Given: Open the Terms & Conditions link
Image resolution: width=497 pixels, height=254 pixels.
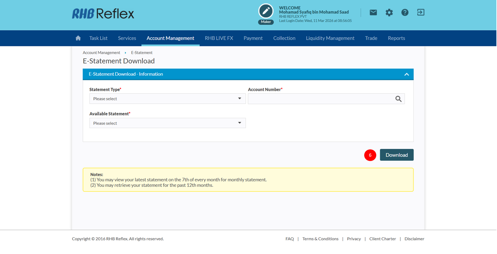Looking at the screenshot, I should click(320, 239).
